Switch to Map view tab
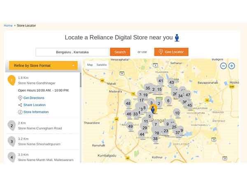247x185 pixels. [90, 65]
